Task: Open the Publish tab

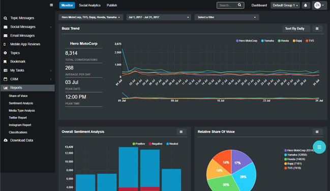Action: click(112, 5)
